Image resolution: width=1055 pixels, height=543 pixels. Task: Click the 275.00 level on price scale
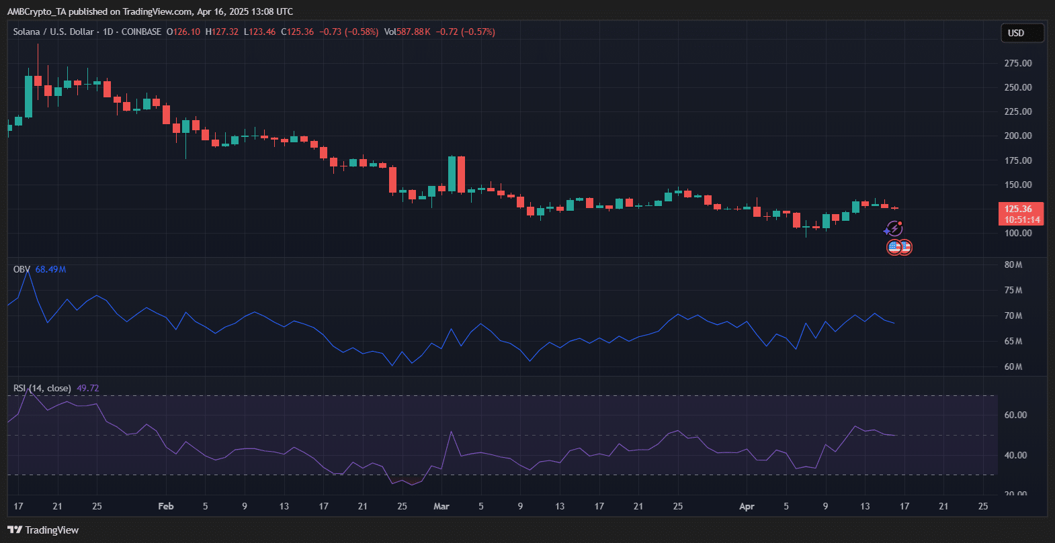point(1017,63)
